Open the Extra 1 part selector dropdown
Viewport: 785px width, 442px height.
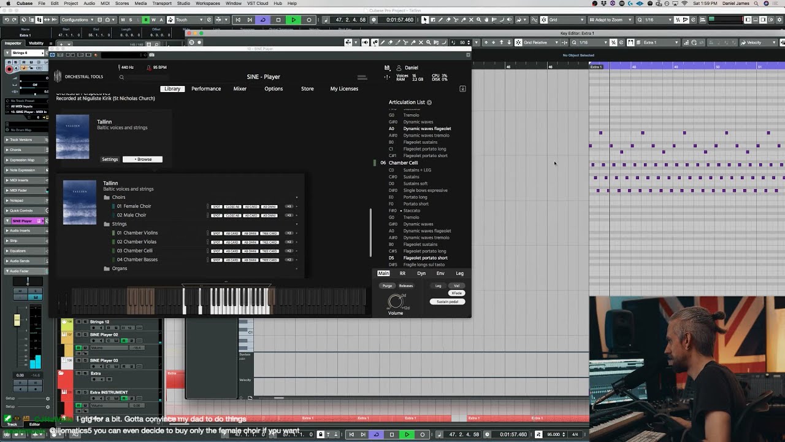pyautogui.click(x=661, y=42)
